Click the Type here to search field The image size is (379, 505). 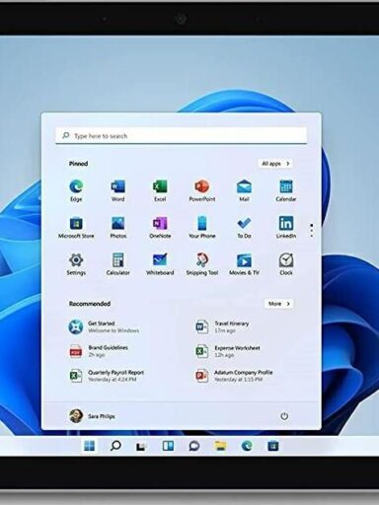182,136
